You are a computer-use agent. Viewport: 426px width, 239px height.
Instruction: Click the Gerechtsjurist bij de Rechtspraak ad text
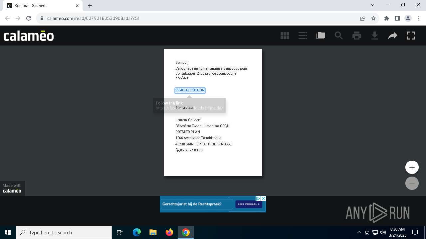192,204
